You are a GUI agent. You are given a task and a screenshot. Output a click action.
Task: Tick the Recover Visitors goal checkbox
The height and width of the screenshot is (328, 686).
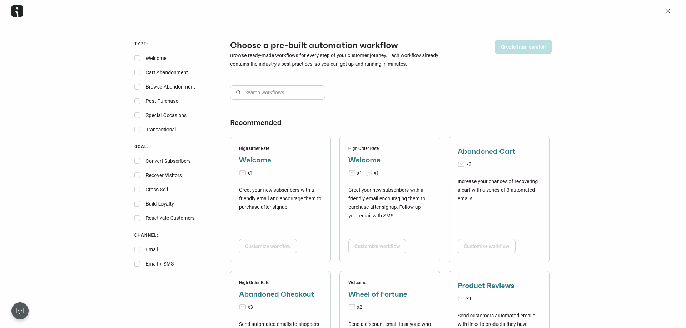pyautogui.click(x=137, y=175)
